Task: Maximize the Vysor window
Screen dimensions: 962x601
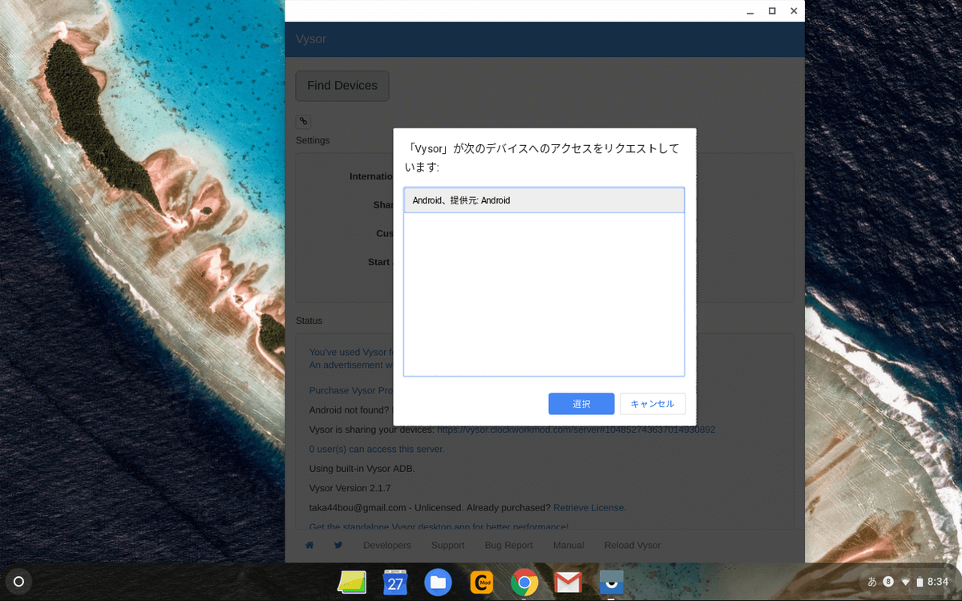Action: click(772, 11)
